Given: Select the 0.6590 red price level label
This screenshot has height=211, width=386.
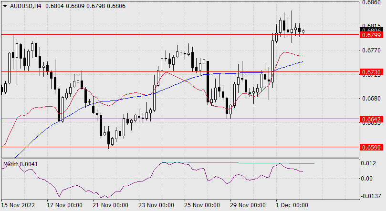Looking at the screenshot, I should (x=371, y=148).
